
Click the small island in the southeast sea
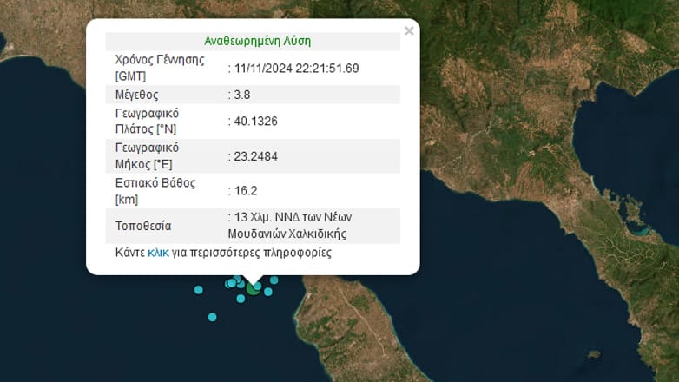coord(595,355)
